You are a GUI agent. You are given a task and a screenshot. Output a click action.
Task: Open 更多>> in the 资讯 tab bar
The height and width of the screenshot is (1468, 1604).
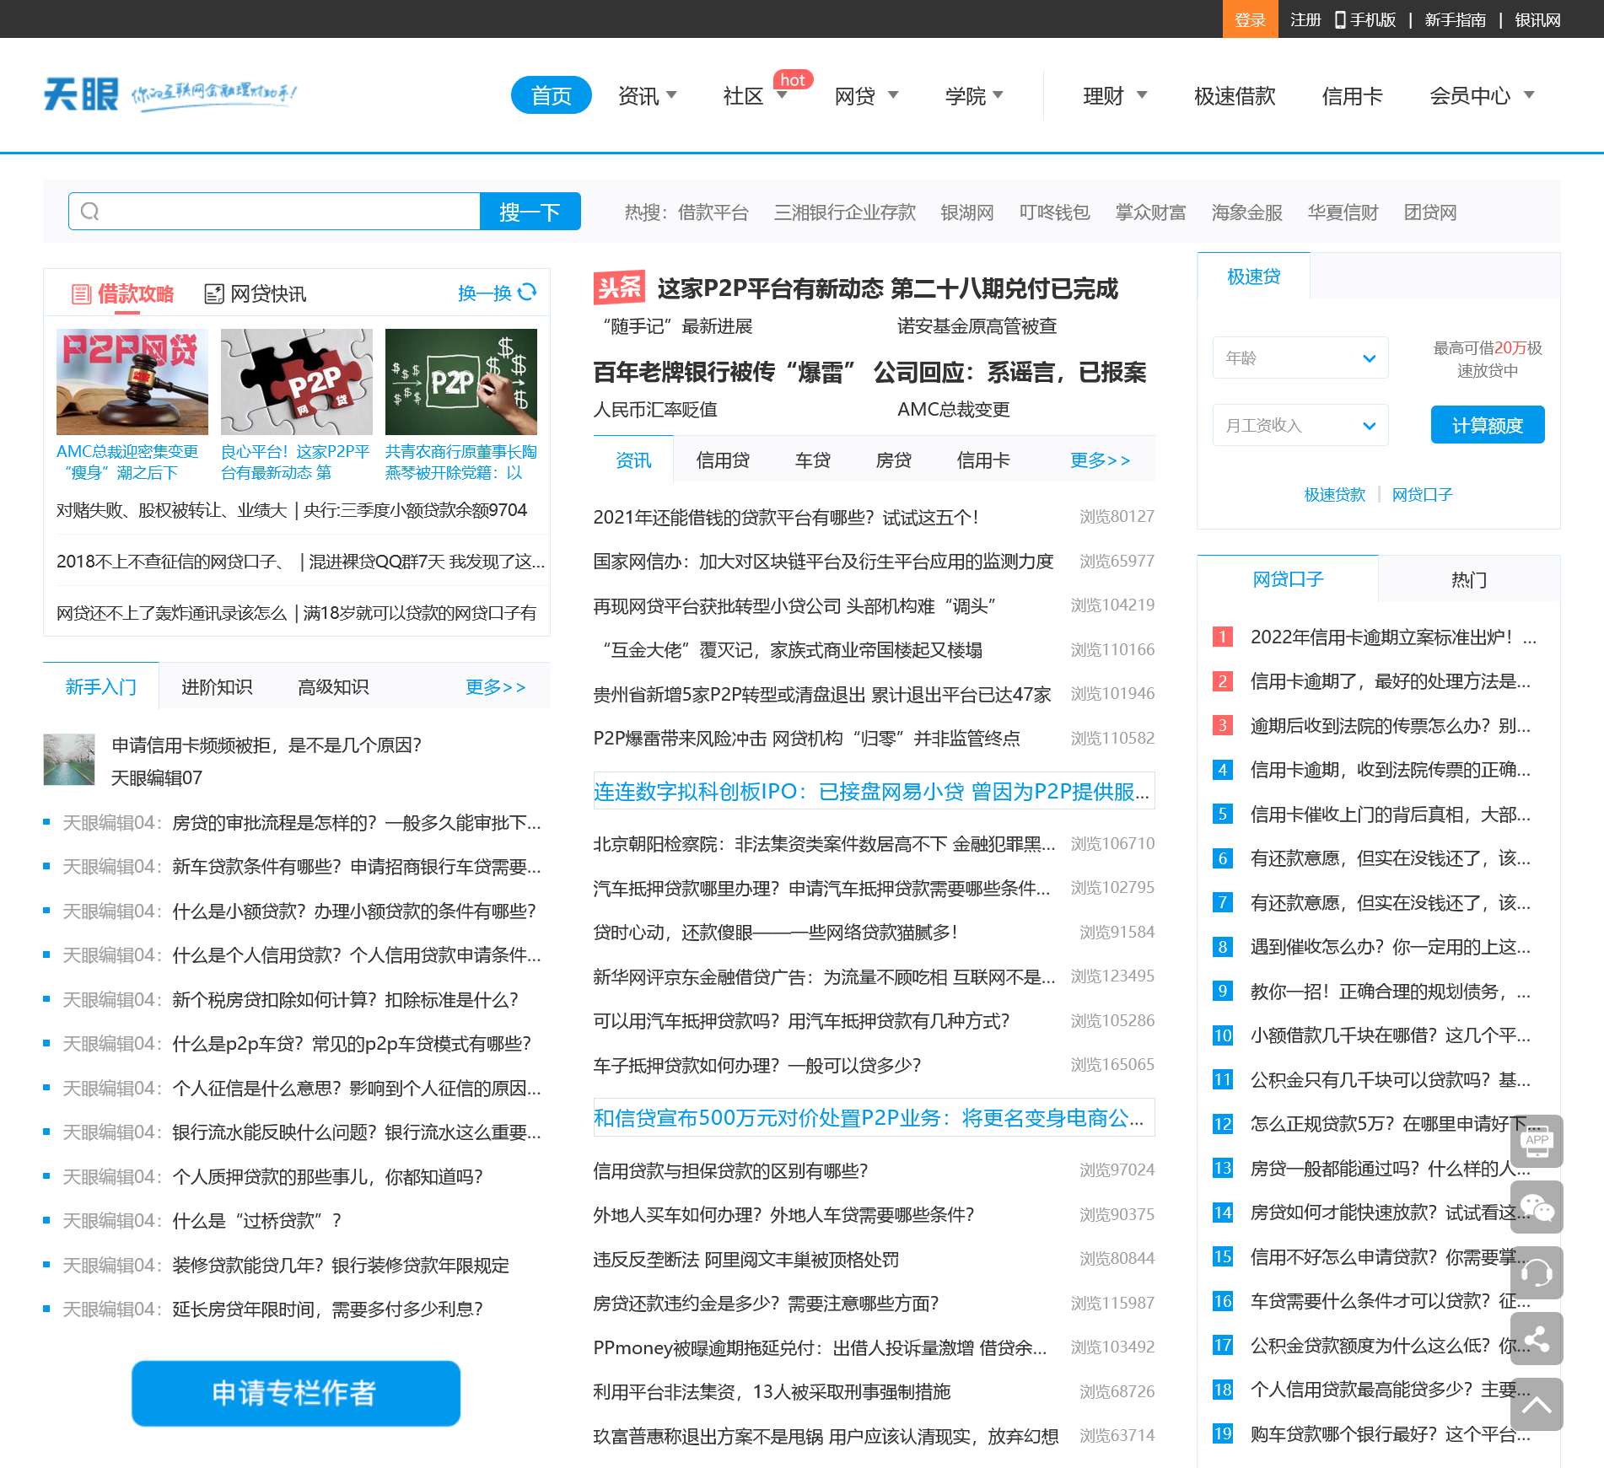(x=1100, y=460)
